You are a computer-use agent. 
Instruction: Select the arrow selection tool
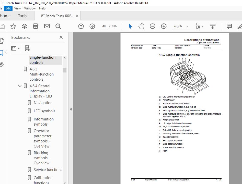[x=130, y=26]
